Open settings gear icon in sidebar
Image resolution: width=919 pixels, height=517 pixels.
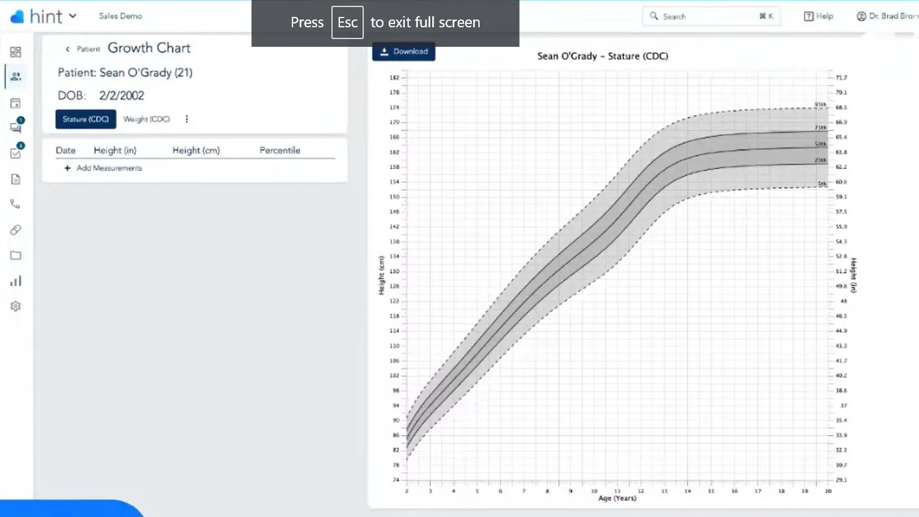click(x=16, y=306)
